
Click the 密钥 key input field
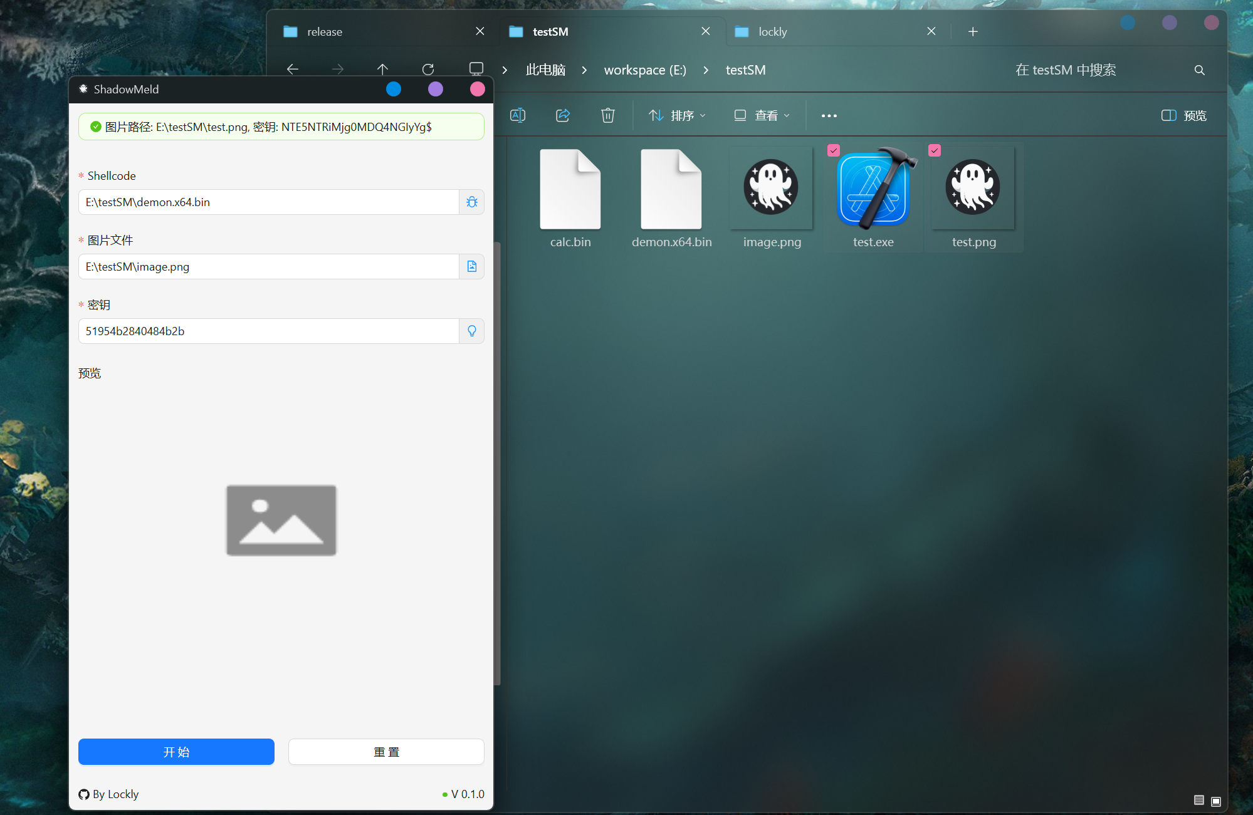point(268,331)
